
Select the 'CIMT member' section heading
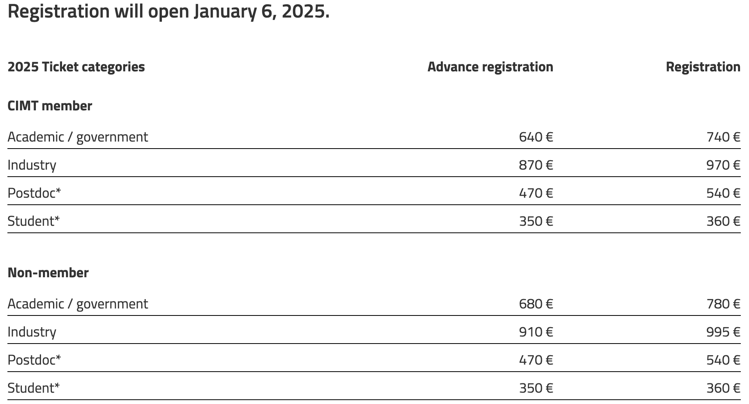[50, 106]
